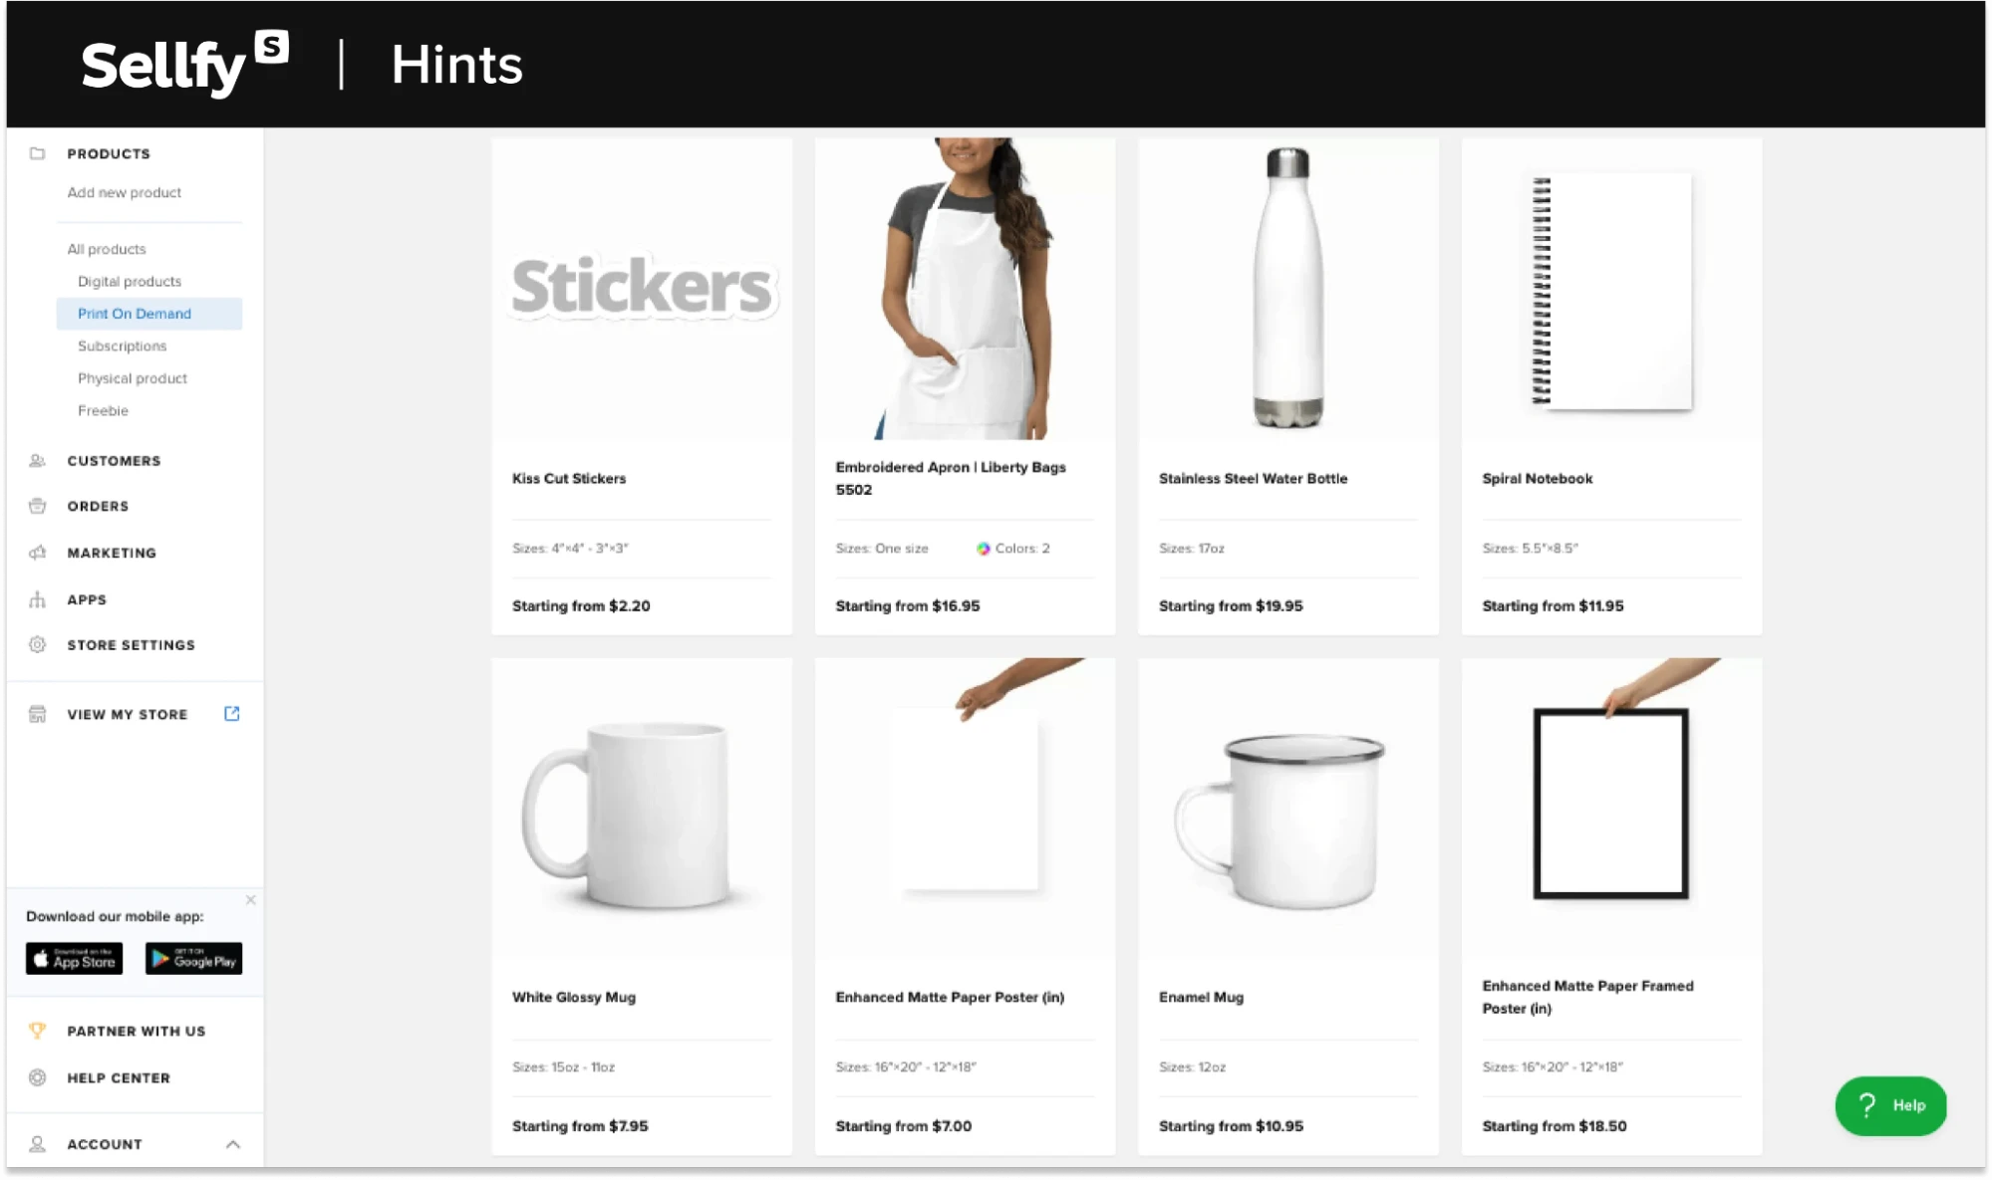
Task: Click the Orders basket icon
Action: pyautogui.click(x=38, y=506)
